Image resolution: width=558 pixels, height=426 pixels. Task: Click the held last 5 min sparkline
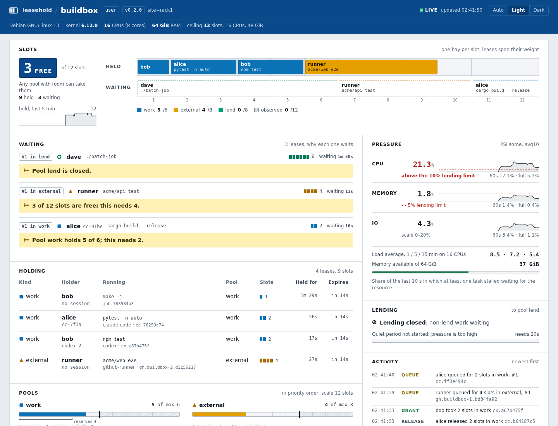coord(58,119)
